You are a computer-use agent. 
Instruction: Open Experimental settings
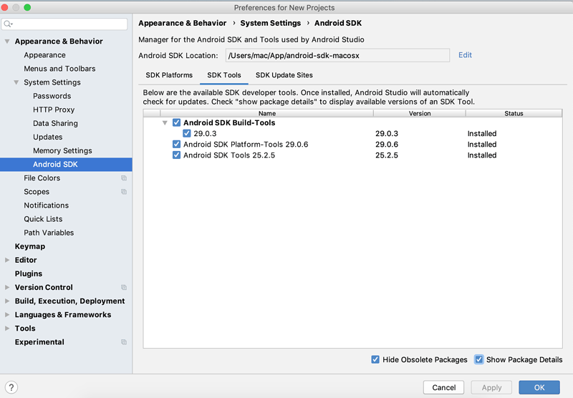(39, 342)
